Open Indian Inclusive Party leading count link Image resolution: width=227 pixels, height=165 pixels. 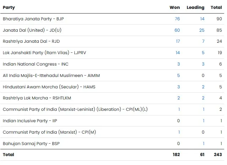tap(204, 121)
